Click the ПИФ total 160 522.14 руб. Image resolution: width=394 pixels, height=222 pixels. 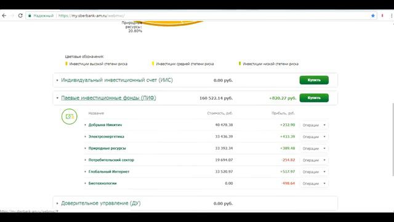(216, 98)
